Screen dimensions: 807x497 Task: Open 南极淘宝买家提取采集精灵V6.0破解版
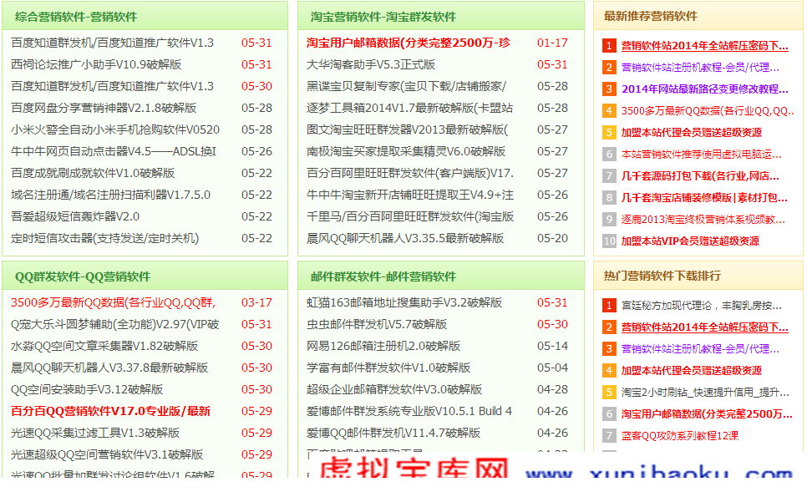[405, 152]
